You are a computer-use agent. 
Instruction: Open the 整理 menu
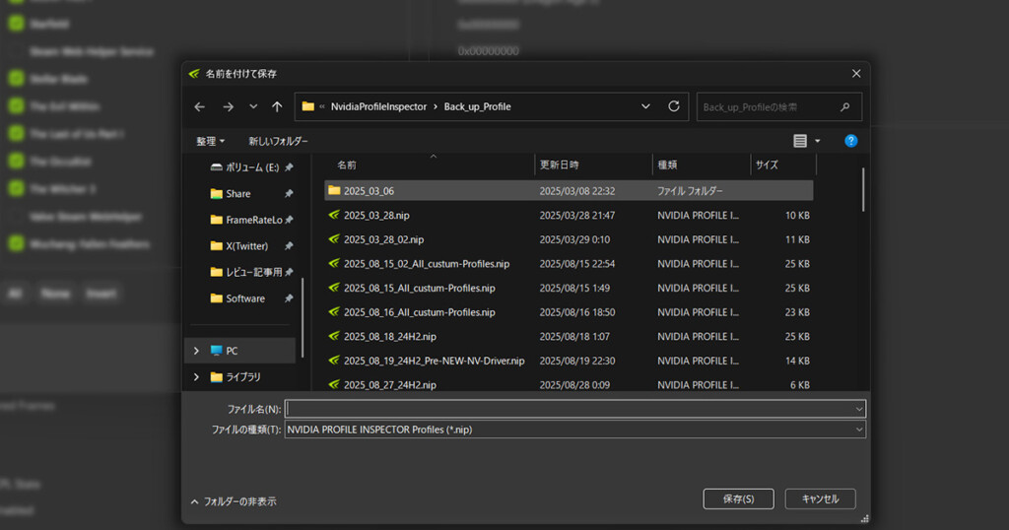click(211, 141)
